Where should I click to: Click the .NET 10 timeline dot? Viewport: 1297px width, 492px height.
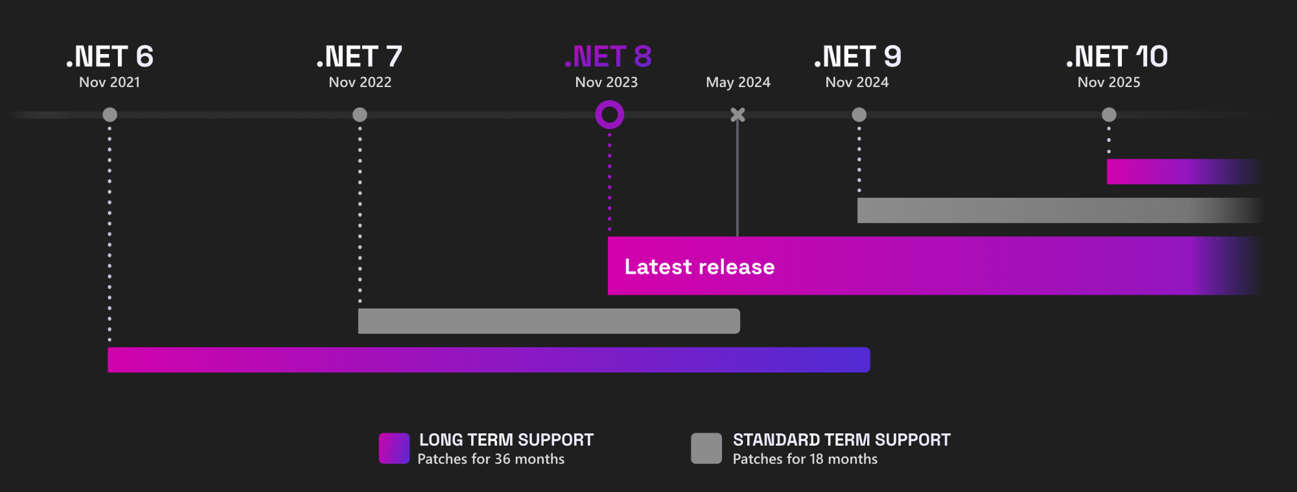pos(1109,114)
